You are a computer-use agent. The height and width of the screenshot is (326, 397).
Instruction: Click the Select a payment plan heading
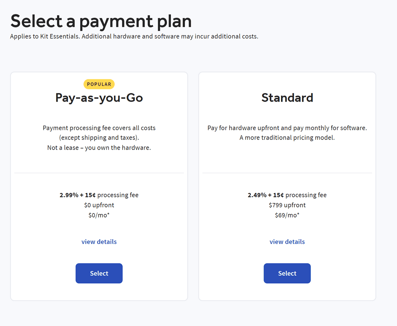coord(101,21)
